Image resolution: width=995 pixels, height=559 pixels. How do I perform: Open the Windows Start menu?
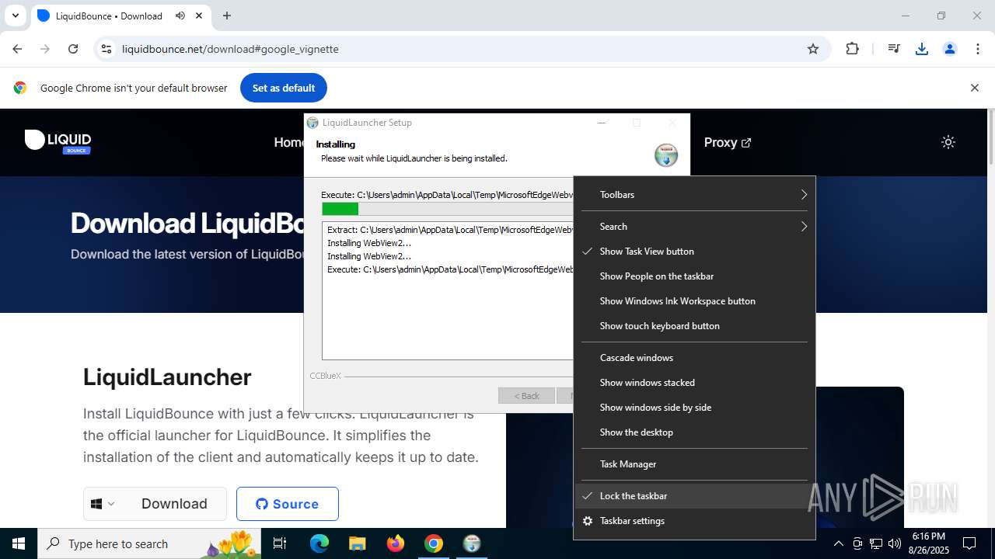tap(19, 543)
